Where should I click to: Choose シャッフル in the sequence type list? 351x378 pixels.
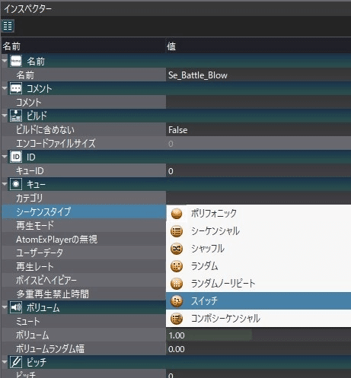pyautogui.click(x=258, y=249)
